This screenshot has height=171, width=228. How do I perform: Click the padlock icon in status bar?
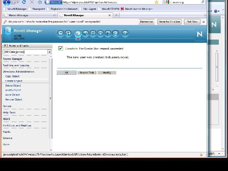click(x=201, y=155)
